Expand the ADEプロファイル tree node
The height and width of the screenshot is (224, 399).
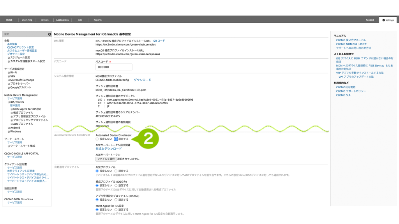coord(12,124)
